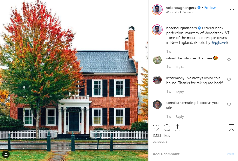Open tomdeanernsting profile avatar
Image resolution: width=238 pixels, height=161 pixels.
pyautogui.click(x=157, y=105)
